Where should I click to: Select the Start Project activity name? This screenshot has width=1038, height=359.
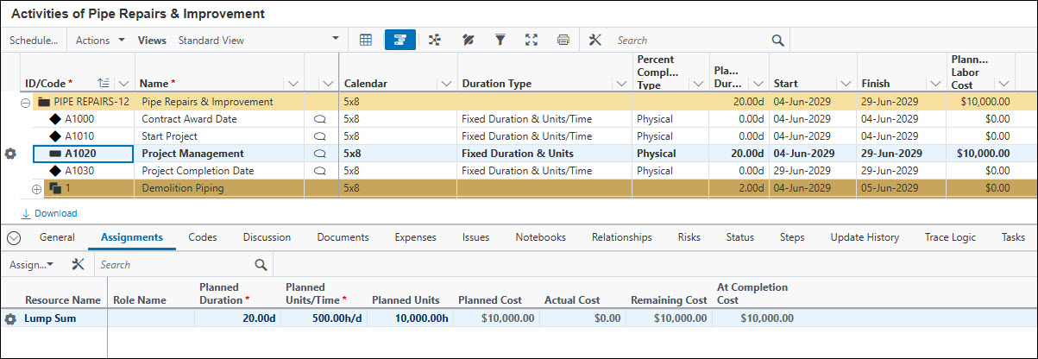pyautogui.click(x=169, y=136)
